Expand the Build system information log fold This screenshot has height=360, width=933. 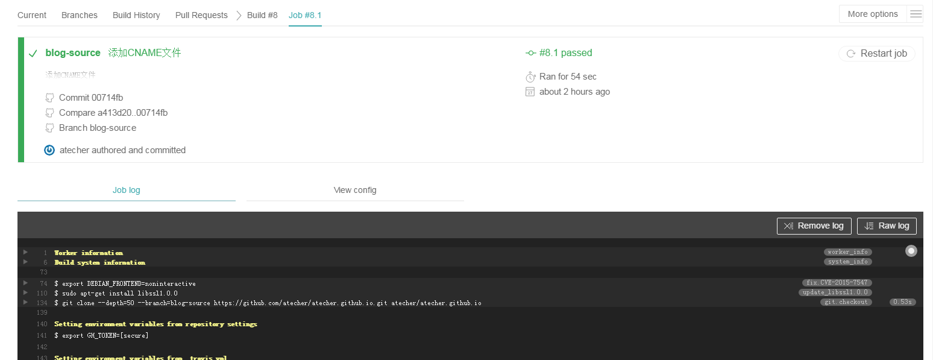(x=25, y=262)
